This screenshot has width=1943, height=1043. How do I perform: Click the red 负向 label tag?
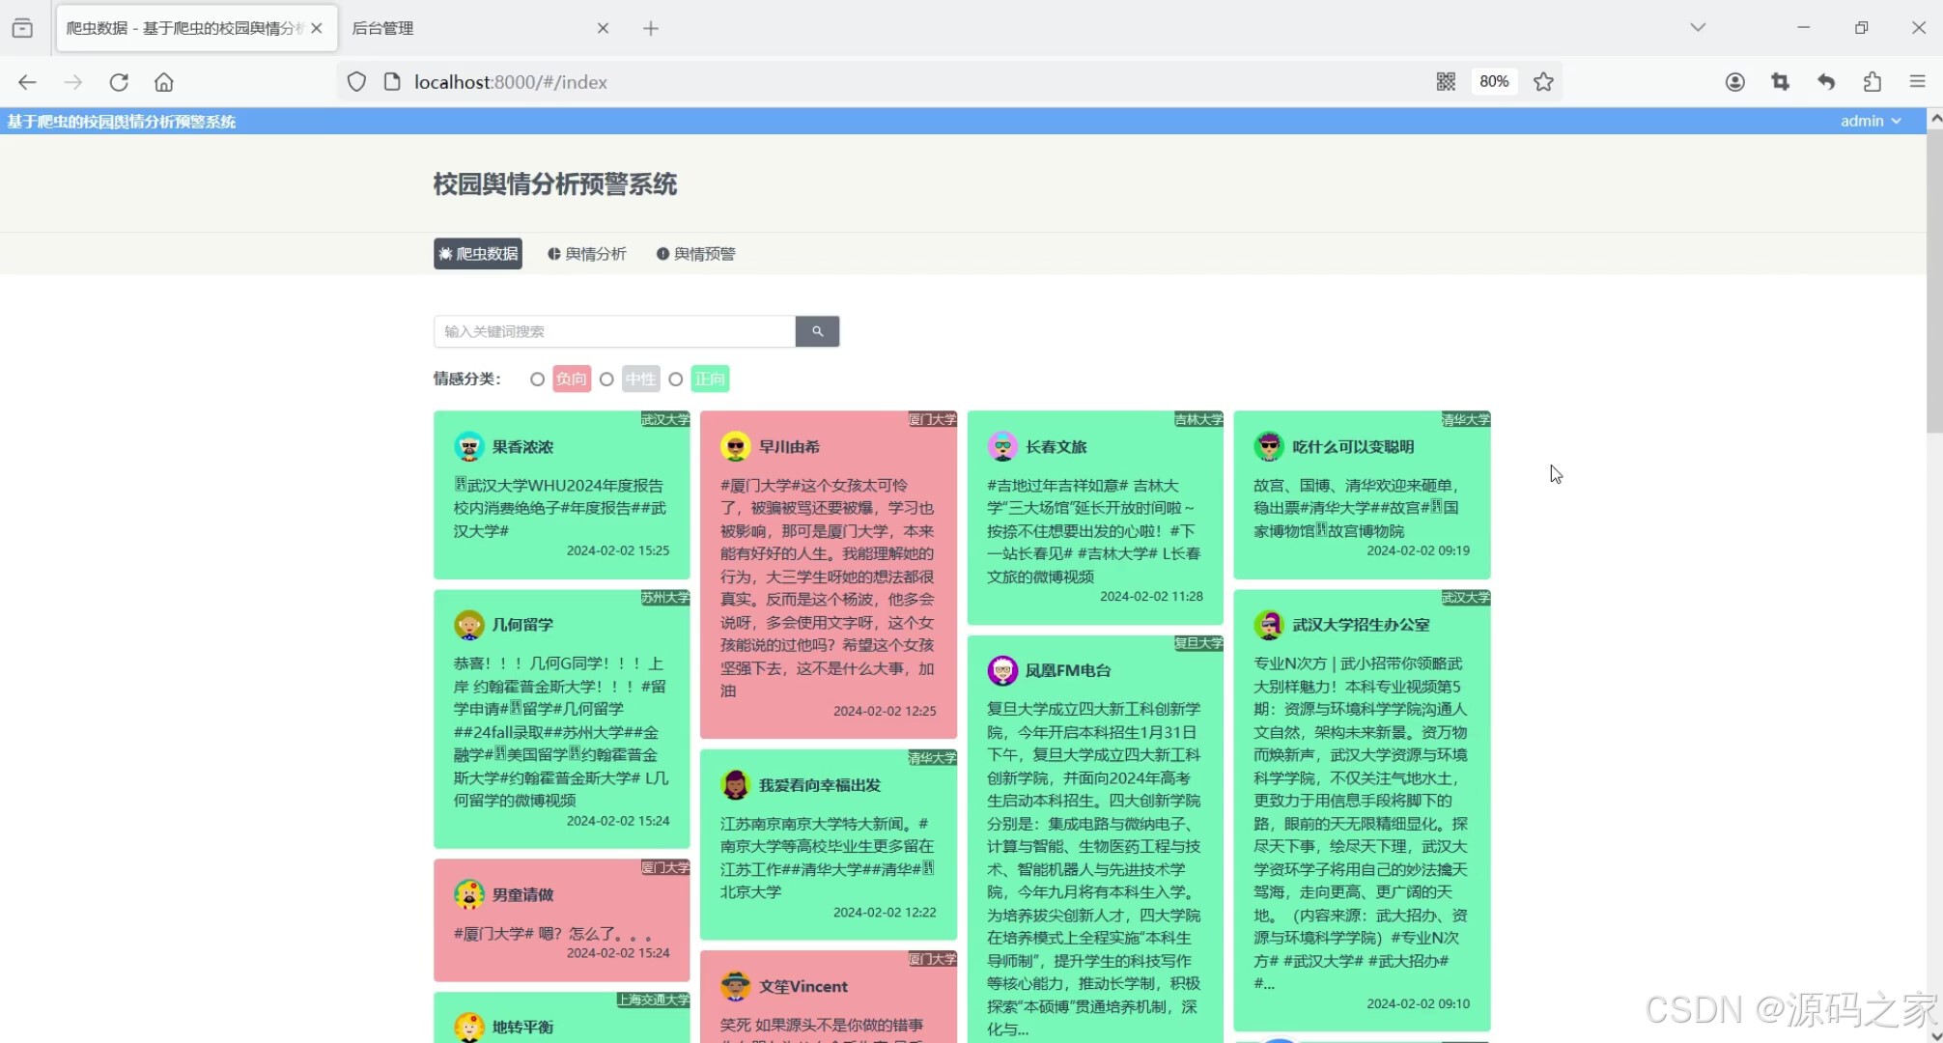pyautogui.click(x=571, y=380)
